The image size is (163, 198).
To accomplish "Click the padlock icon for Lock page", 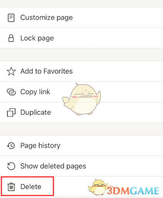I will click(11, 38).
